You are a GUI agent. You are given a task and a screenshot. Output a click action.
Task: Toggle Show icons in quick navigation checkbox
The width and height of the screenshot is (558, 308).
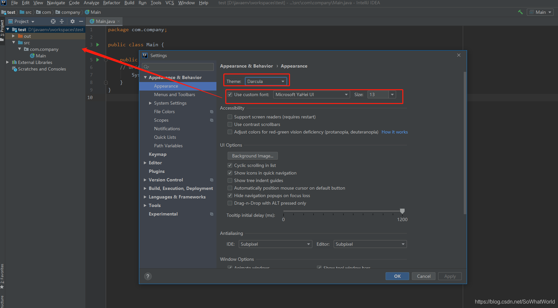[x=230, y=173]
